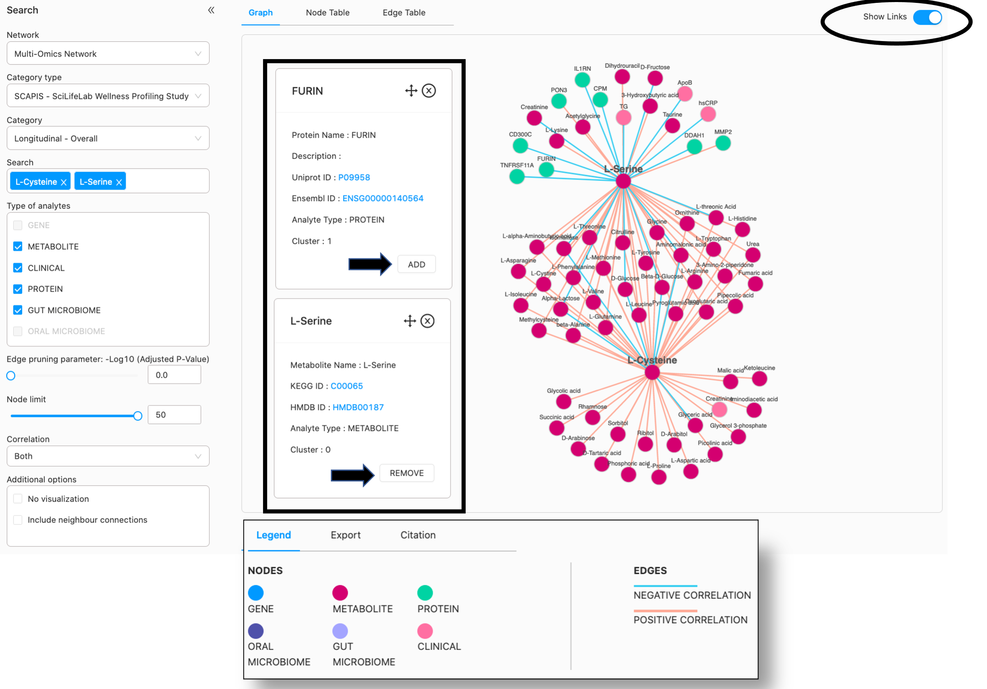Click the L-Cysteine hub node in graph
Image resolution: width=987 pixels, height=689 pixels.
coord(652,372)
